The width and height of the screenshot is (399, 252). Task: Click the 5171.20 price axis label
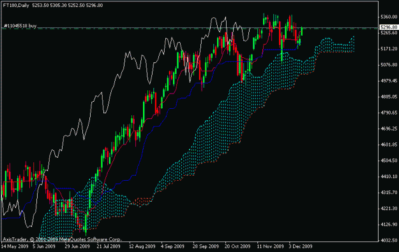click(389, 48)
